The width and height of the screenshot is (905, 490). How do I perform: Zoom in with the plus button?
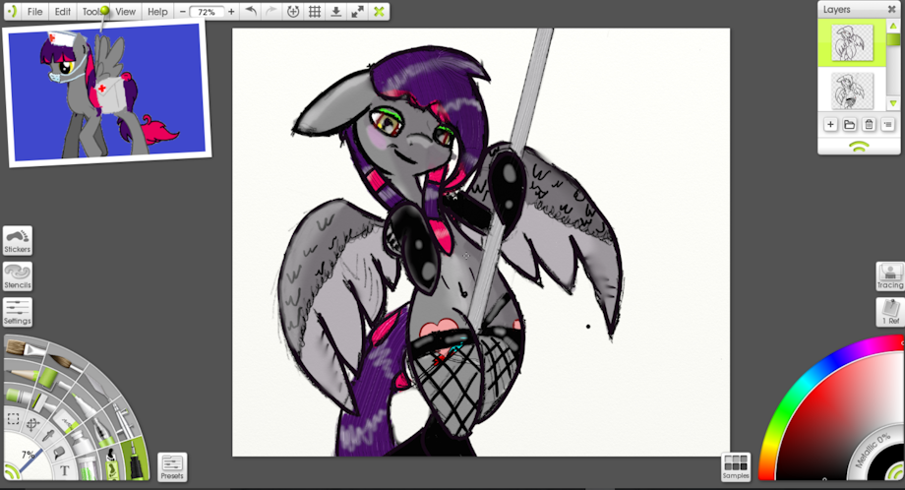click(231, 12)
